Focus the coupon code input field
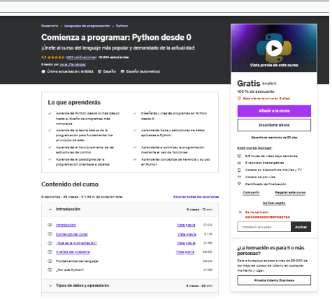The image size is (332, 299). pyautogui.click(x=264, y=227)
